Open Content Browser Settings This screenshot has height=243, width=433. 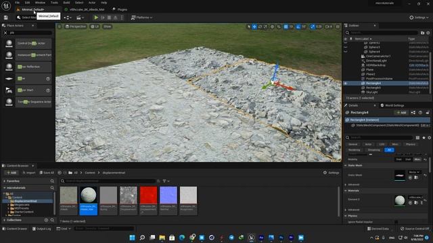(x=331, y=173)
